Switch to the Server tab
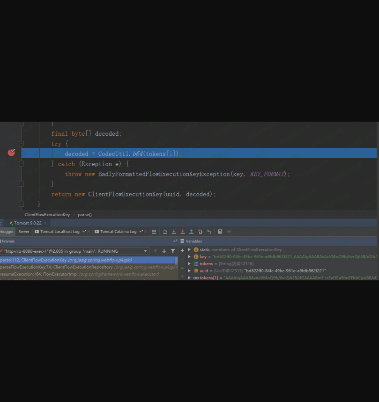Screen dimensions: 379x402 tap(24, 232)
